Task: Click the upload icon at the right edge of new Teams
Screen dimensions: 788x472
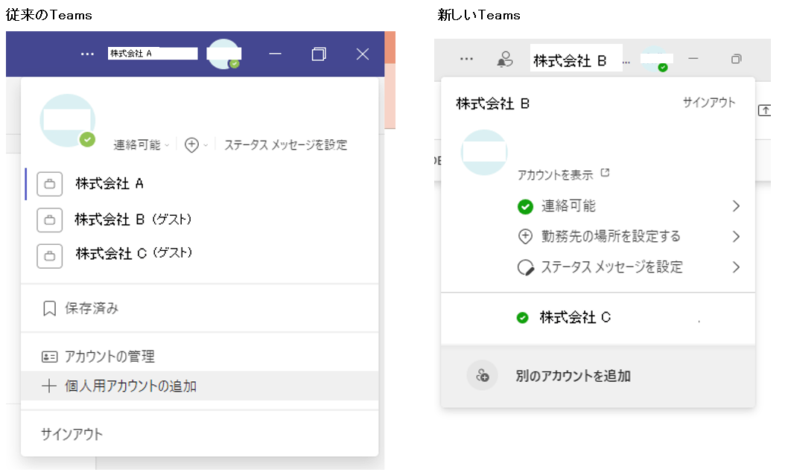Action: pyautogui.click(x=764, y=110)
